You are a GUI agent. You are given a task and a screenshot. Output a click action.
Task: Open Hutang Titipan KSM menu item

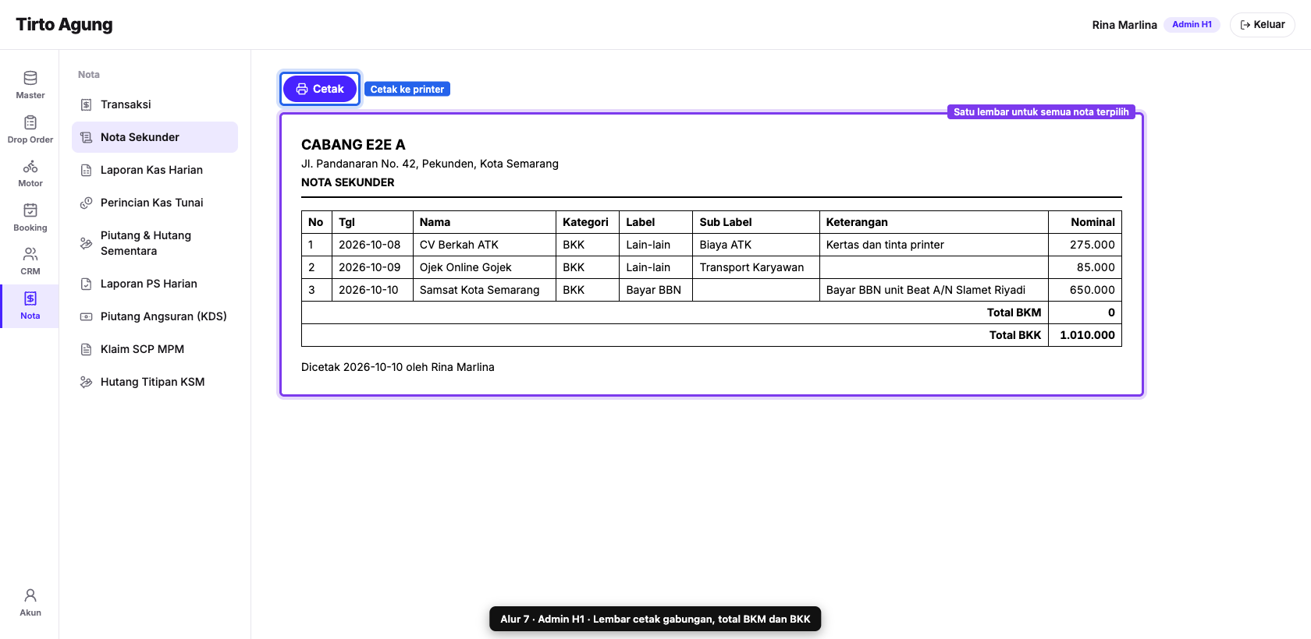point(155,382)
